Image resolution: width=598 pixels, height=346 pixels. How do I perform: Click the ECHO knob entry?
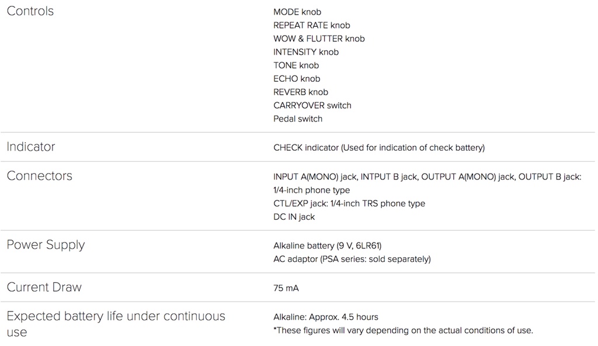coord(296,79)
